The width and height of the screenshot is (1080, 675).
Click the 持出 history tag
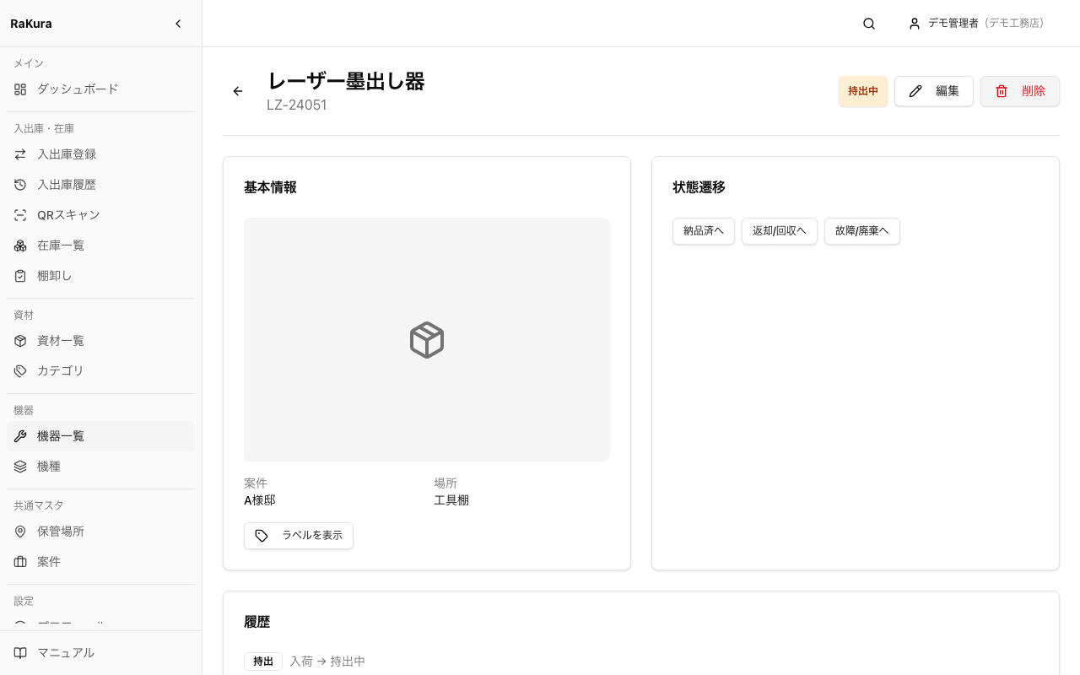point(263,661)
